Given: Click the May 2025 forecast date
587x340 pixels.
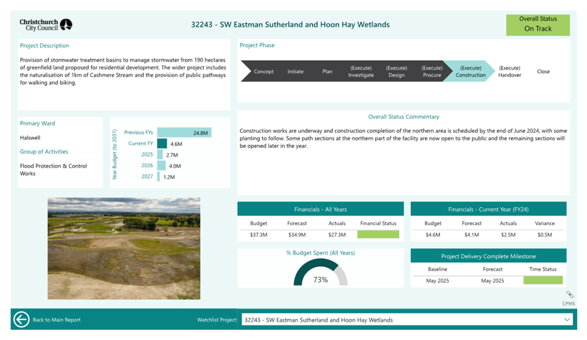Looking at the screenshot, I should 492,280.
